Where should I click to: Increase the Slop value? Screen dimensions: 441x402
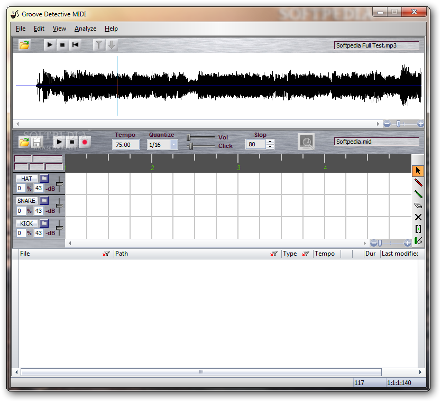270,142
